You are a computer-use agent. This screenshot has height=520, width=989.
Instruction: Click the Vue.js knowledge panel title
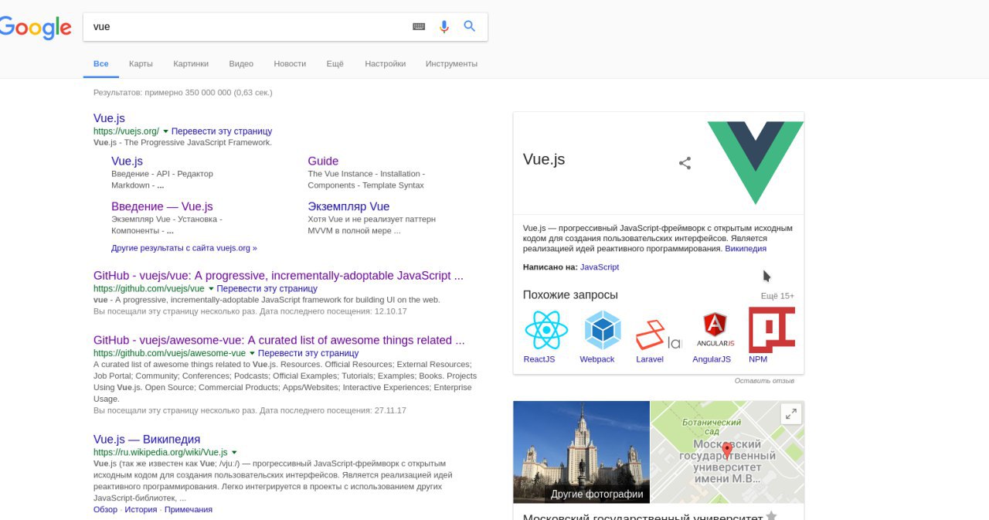point(544,159)
